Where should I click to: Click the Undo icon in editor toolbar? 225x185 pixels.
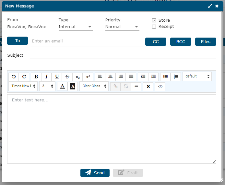point(14,76)
